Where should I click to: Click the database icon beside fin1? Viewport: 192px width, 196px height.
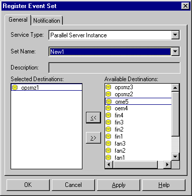click(109, 137)
